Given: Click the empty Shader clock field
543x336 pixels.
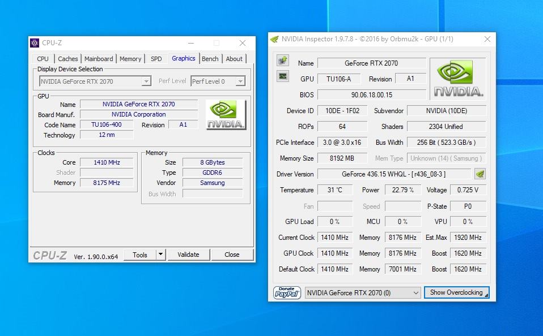Looking at the screenshot, I should 107,173.
